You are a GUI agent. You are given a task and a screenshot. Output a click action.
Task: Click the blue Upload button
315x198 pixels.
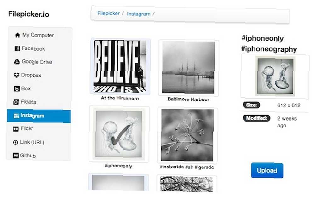point(267,171)
